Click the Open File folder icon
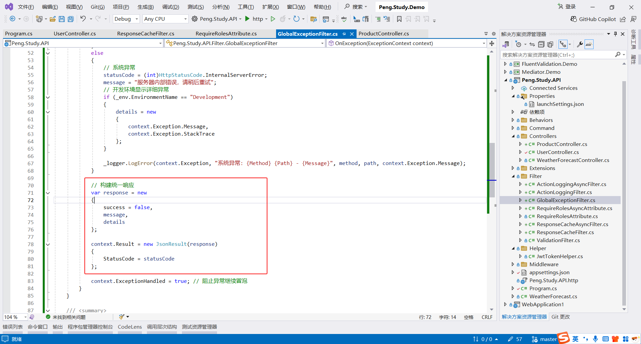This screenshot has width=641, height=344. pyautogui.click(x=52, y=19)
